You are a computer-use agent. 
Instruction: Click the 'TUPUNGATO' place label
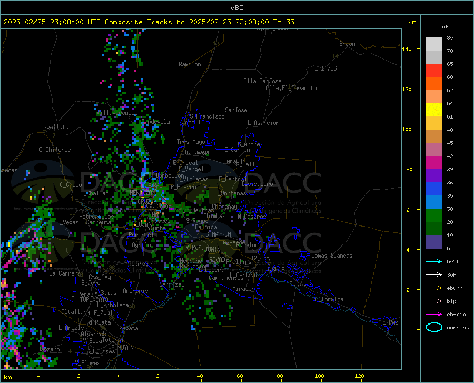click(94, 300)
